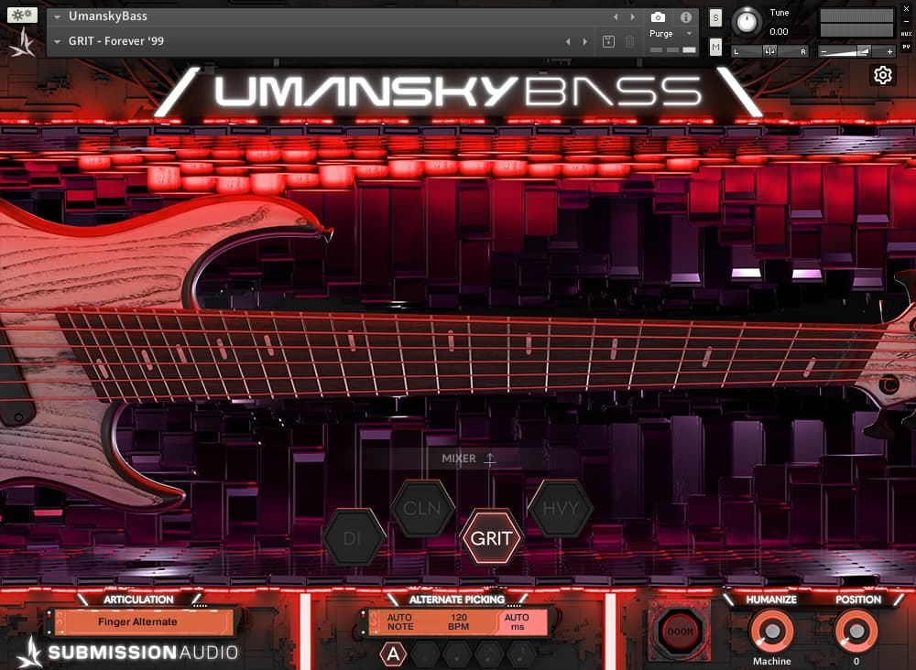The width and height of the screenshot is (916, 670).
Task: Click the next snapshot arrow
Action: point(586,41)
